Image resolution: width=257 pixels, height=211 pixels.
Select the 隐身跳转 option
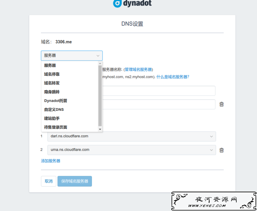70,92
